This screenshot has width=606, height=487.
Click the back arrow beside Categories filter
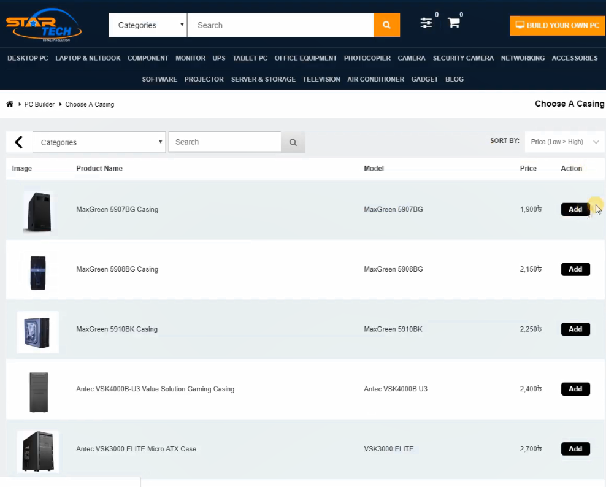(19, 142)
